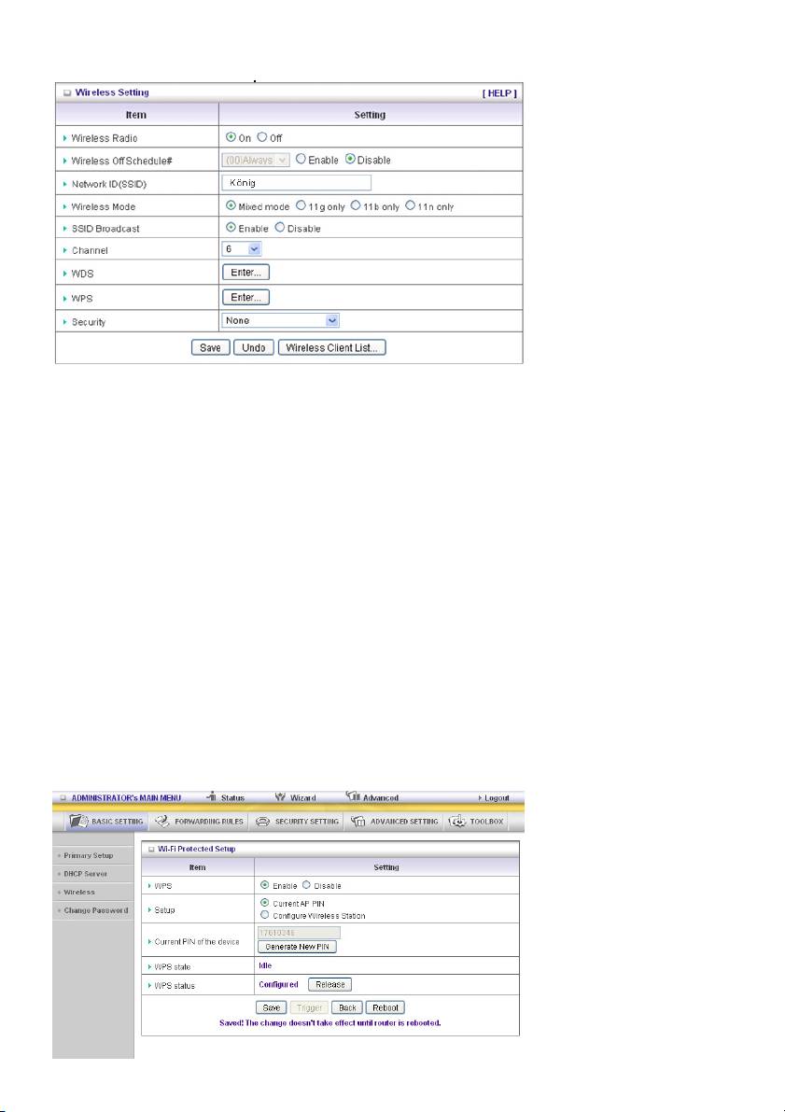Click the Network ID (SSID) text field

296,182
